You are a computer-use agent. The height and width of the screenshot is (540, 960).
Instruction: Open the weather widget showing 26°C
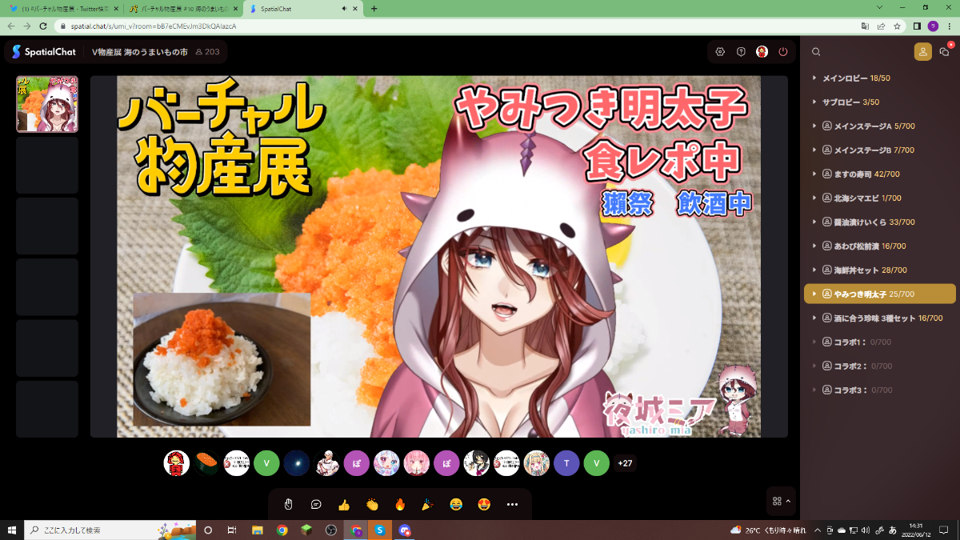coord(768,530)
